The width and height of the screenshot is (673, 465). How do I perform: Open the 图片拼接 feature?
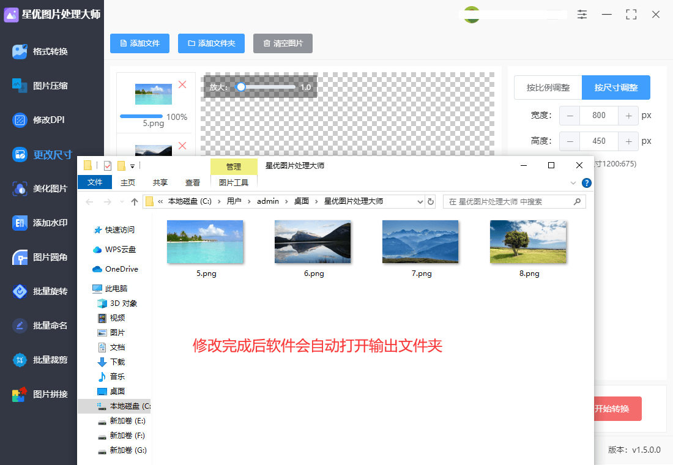click(39, 395)
